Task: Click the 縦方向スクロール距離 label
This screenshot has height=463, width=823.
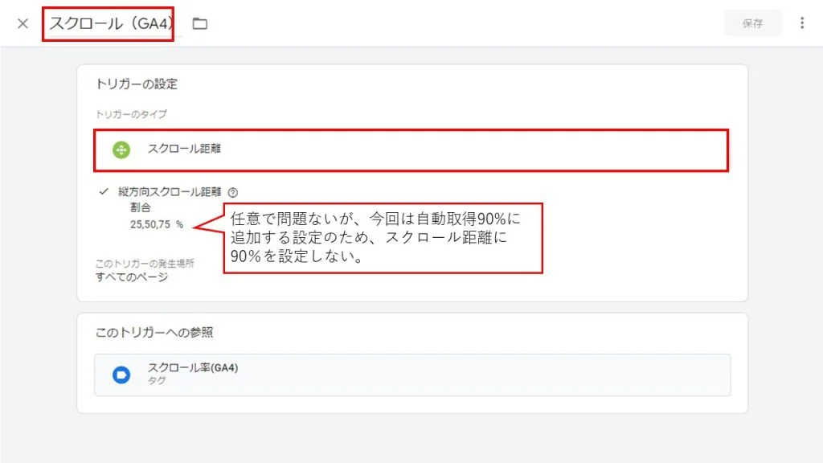Action: (x=170, y=192)
